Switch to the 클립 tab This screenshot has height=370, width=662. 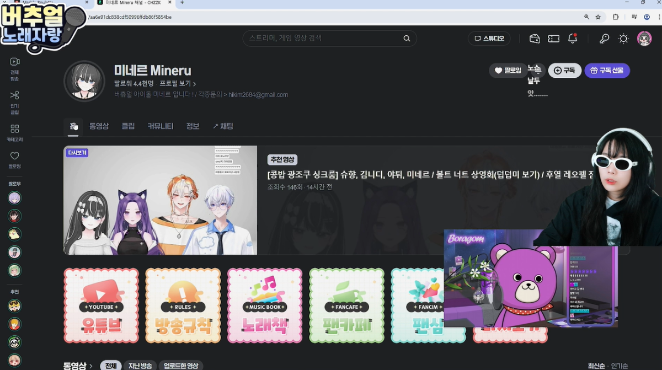(128, 126)
